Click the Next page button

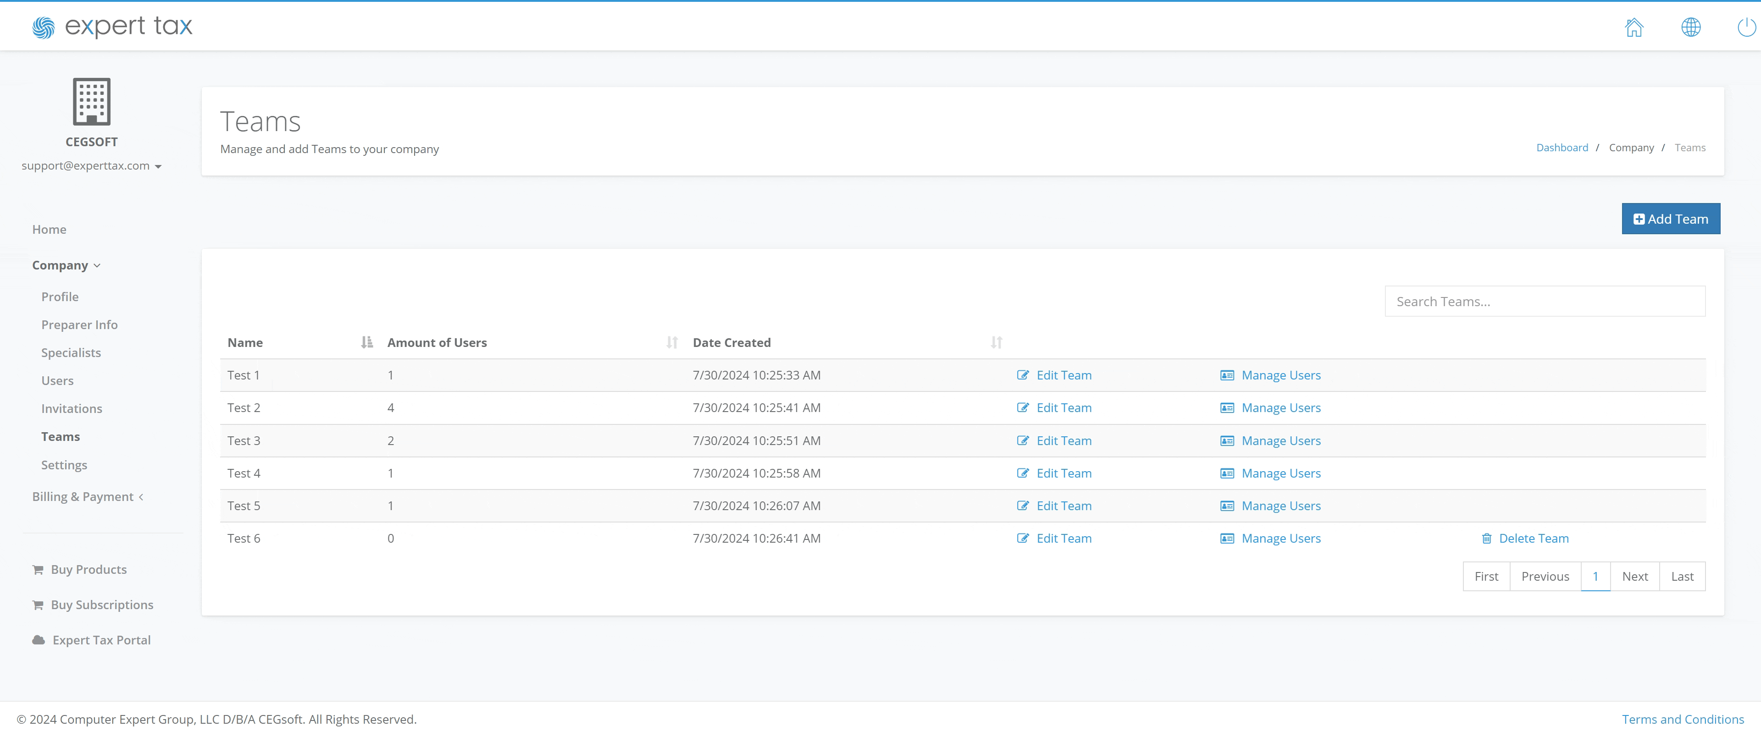[x=1634, y=577]
